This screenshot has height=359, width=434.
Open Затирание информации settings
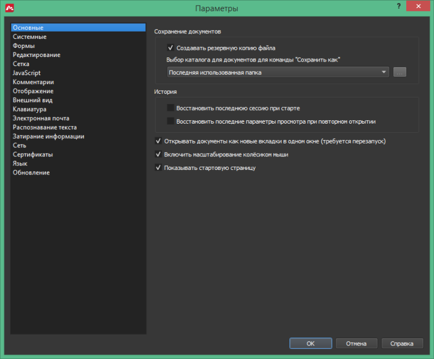click(79, 137)
